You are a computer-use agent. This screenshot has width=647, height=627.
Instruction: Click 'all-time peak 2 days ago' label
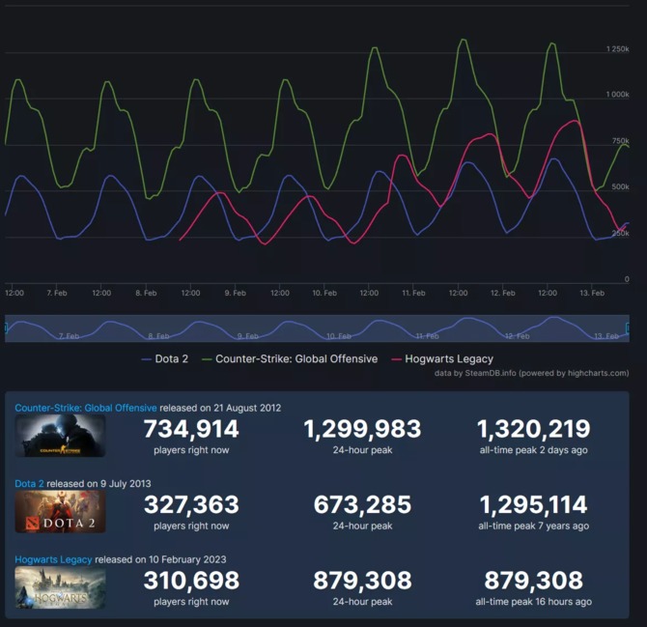click(x=533, y=450)
